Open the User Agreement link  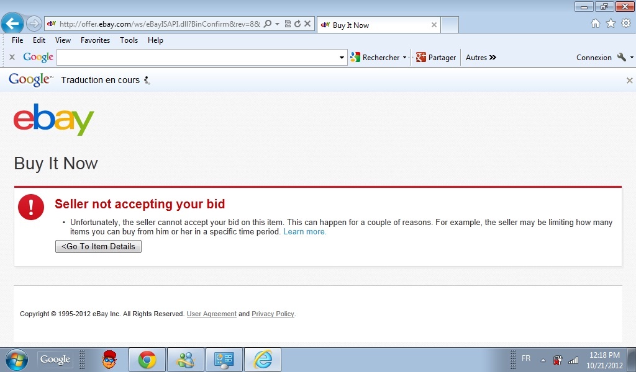pyautogui.click(x=211, y=314)
